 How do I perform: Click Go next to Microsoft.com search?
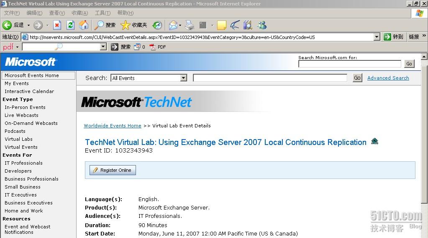point(409,64)
